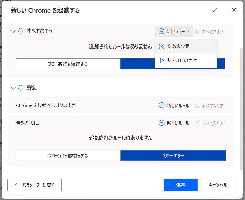Click the キャンセル button

[x=218, y=185]
